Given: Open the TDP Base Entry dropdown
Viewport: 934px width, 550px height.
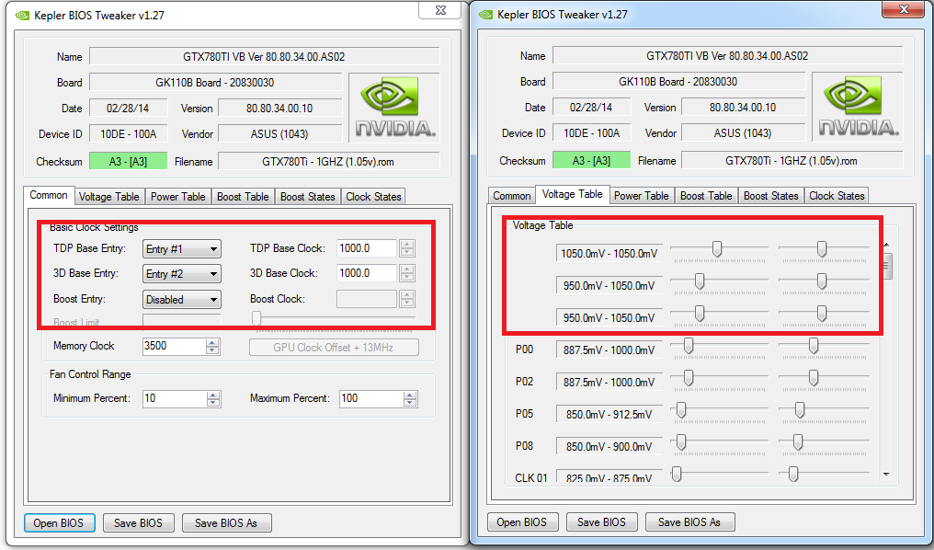Looking at the screenshot, I should click(x=182, y=249).
